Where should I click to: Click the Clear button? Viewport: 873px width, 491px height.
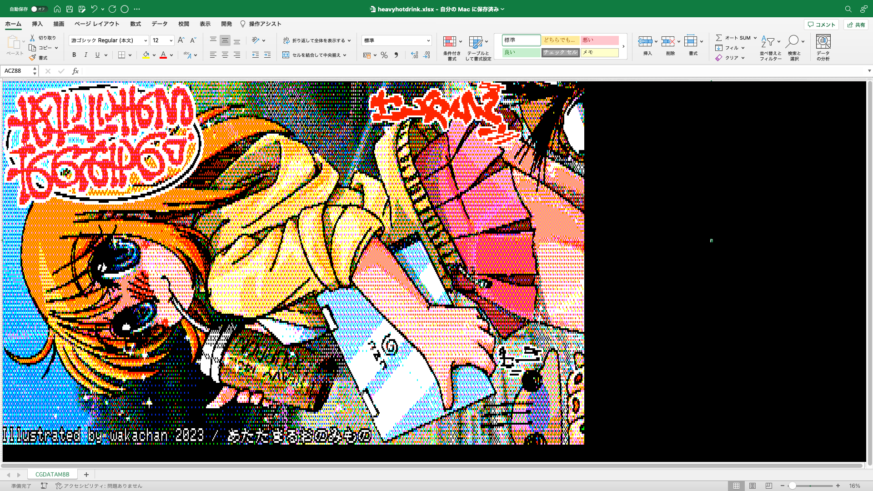tap(730, 58)
